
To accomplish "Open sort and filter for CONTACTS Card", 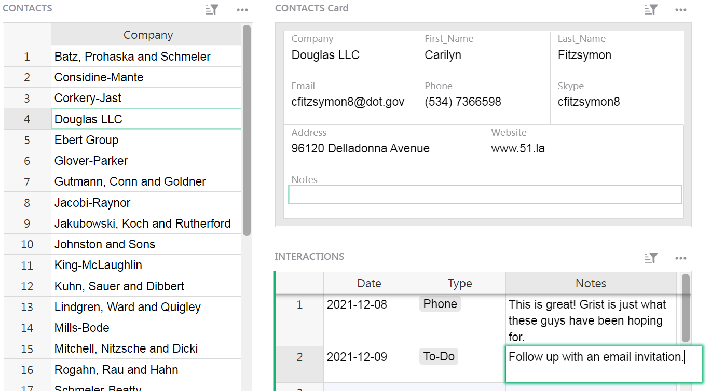I will click(651, 9).
